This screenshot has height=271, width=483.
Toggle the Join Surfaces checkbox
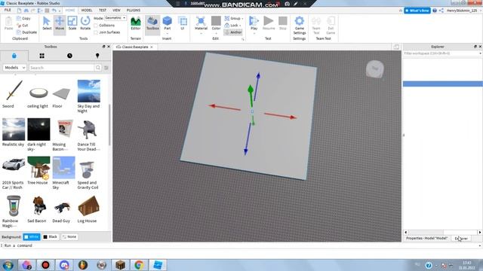(x=96, y=32)
